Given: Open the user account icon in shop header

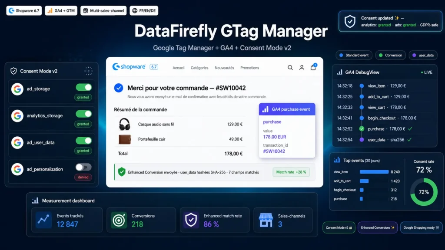Looking at the screenshot, I should 302,67.
